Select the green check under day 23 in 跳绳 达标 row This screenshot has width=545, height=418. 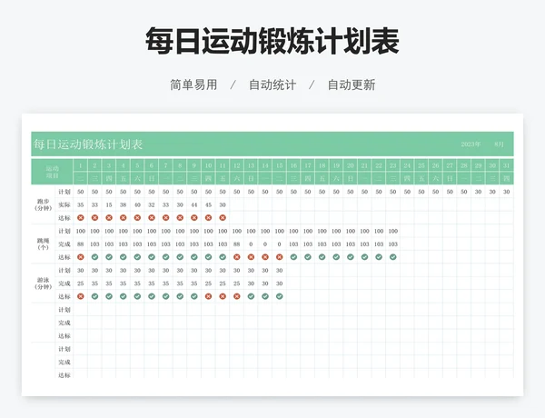click(393, 257)
